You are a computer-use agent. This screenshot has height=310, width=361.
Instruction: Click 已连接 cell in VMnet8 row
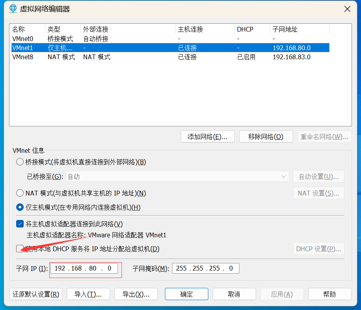(x=187, y=57)
